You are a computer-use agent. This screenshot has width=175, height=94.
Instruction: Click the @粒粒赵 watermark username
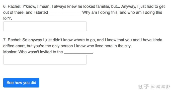click(161, 87)
